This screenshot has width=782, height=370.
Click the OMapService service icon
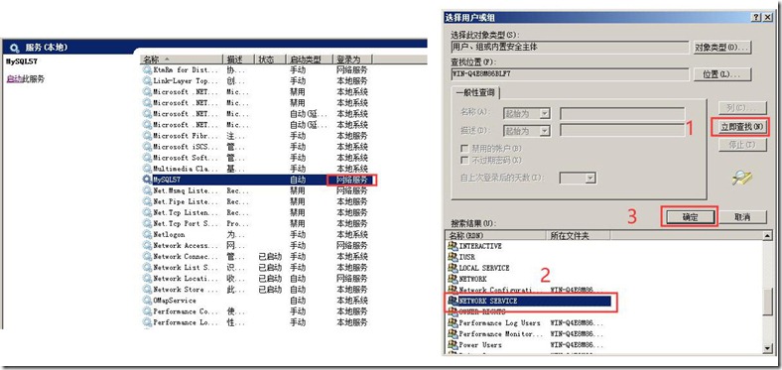(147, 301)
